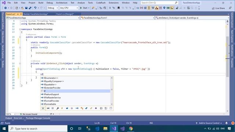Toggle the Properties wrench filter
Viewport: 235px width, 132px height.
click(58, 108)
